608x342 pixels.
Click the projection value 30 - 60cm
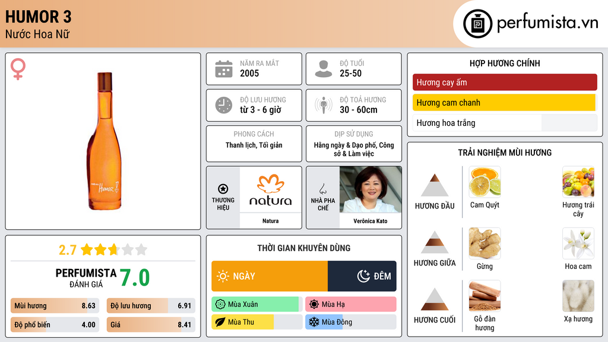[x=359, y=110]
